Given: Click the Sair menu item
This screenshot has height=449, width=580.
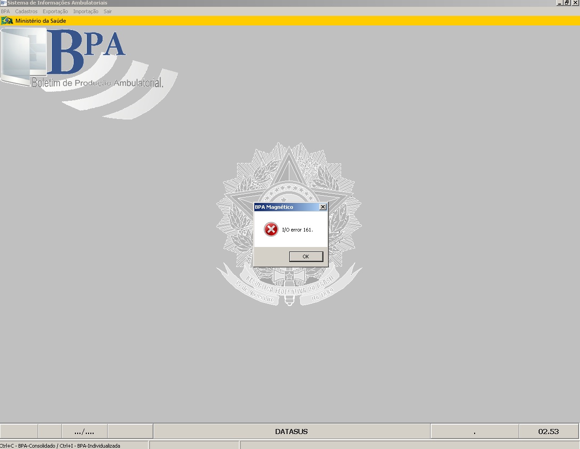Looking at the screenshot, I should coord(108,11).
